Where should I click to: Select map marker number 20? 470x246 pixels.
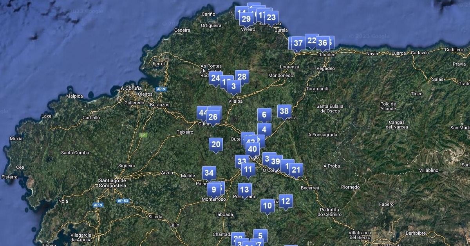pos(216,144)
